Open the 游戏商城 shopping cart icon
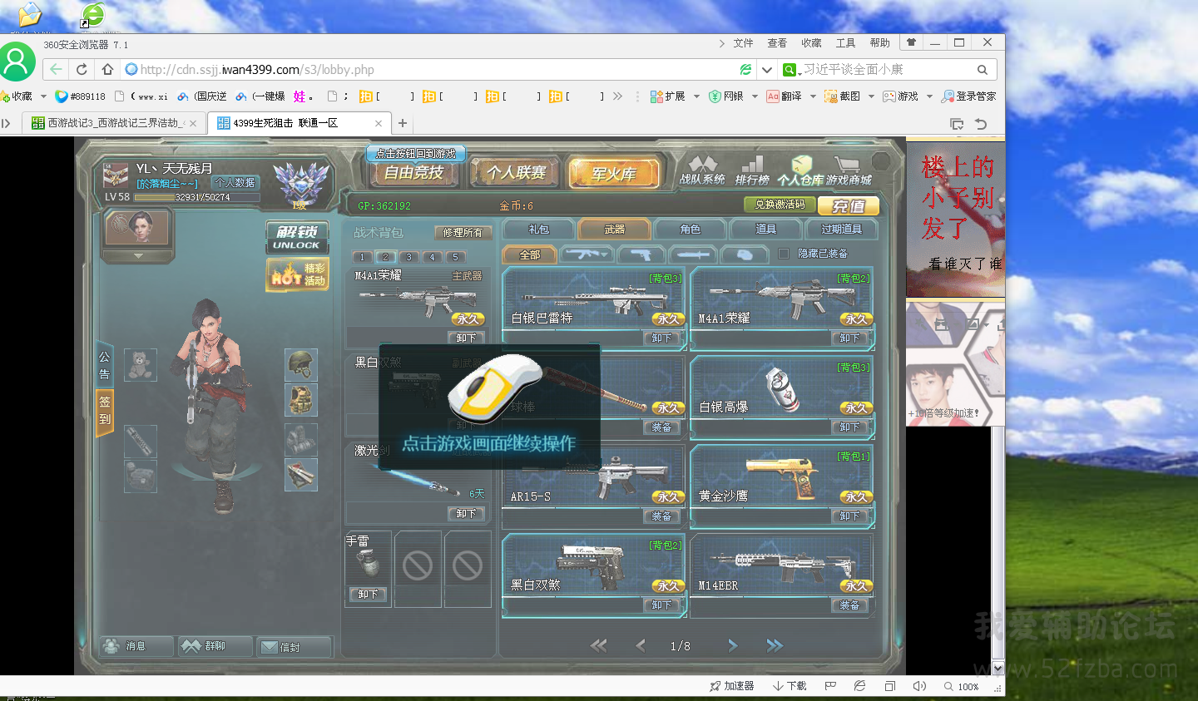 (849, 170)
